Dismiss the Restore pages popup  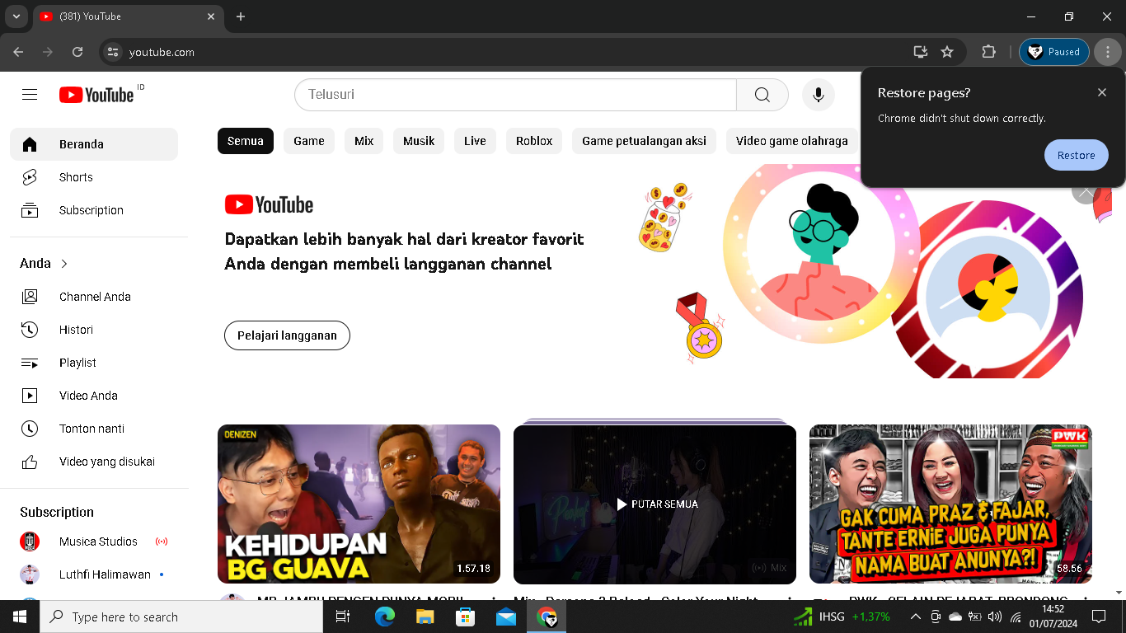tap(1102, 92)
